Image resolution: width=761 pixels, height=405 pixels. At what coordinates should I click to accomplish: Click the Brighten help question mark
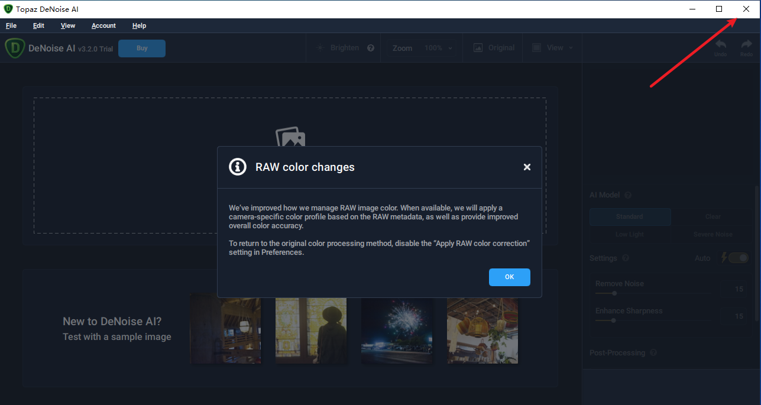pos(371,48)
